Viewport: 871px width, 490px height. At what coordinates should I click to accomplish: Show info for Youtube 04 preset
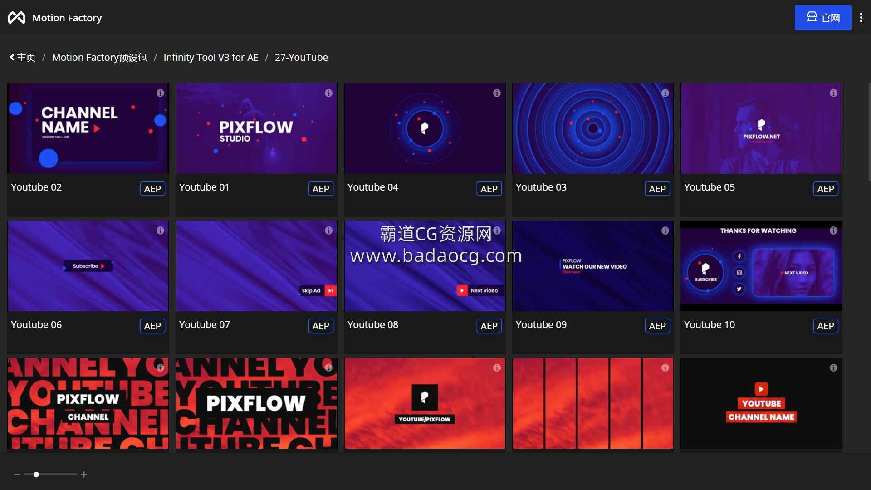coord(497,93)
